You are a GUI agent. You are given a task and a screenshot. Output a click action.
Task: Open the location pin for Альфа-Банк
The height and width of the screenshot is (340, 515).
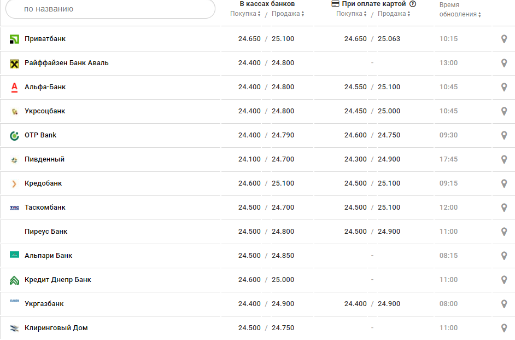point(504,87)
